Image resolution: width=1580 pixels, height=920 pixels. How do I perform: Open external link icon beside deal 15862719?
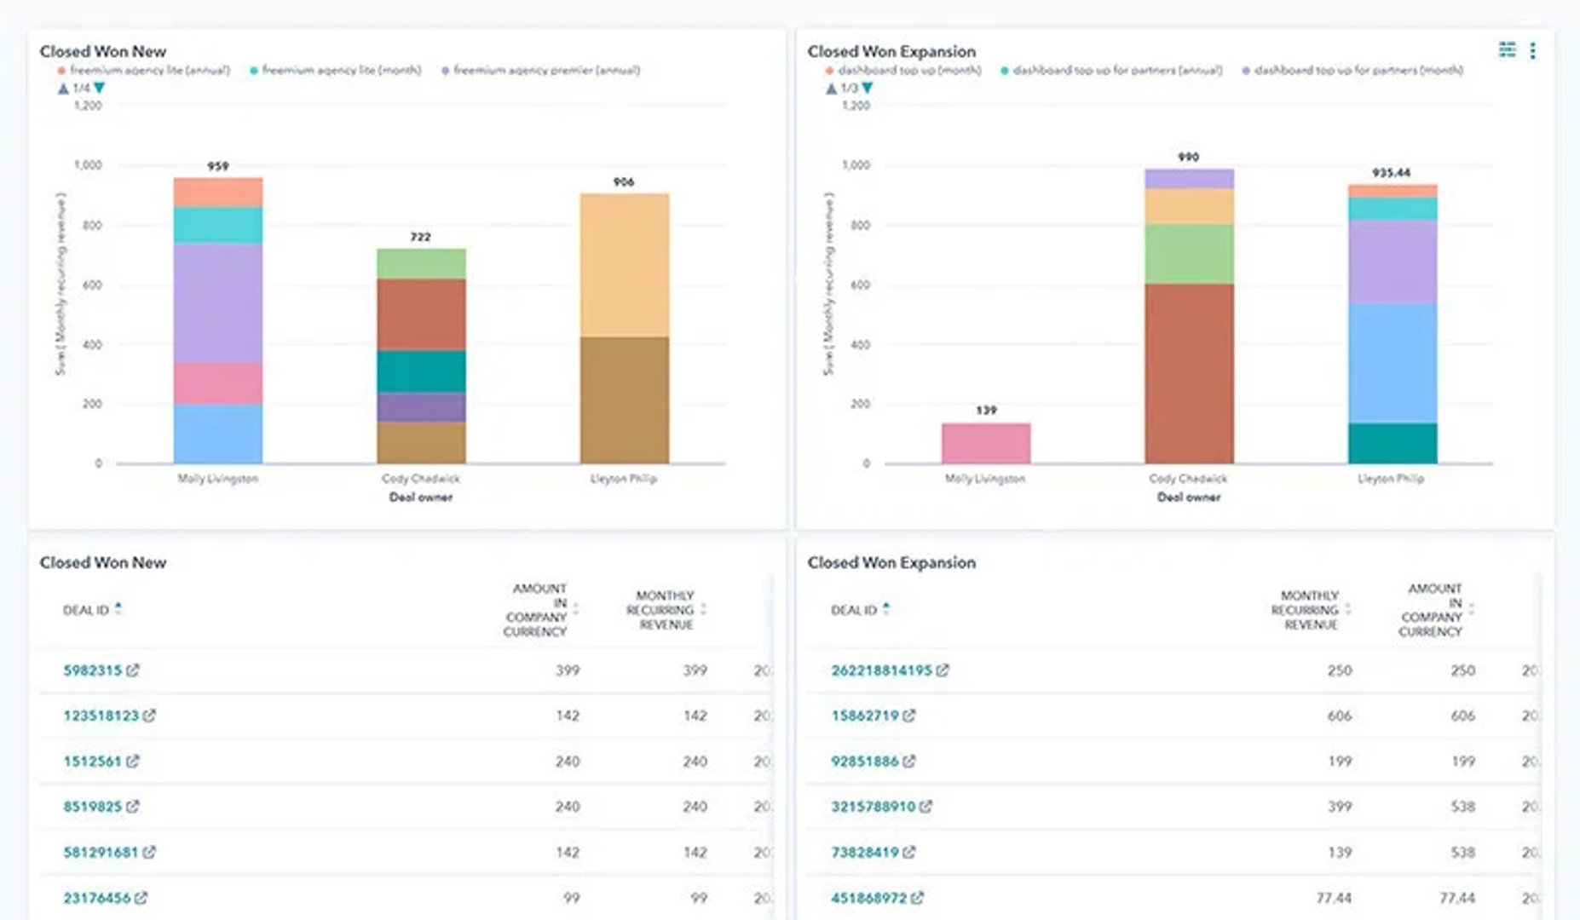(x=909, y=716)
